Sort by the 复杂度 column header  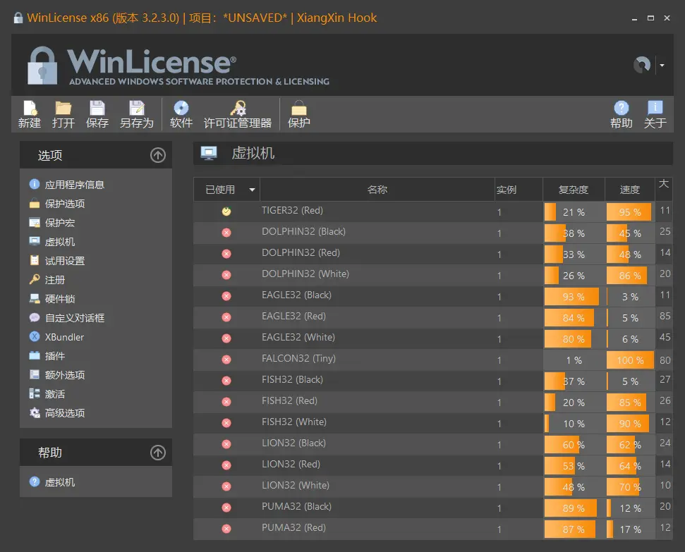[x=574, y=190]
